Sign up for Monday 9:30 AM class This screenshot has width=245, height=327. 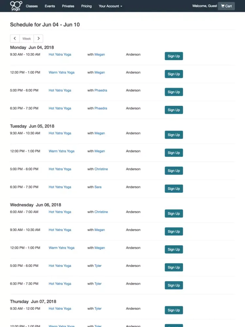pos(173,56)
